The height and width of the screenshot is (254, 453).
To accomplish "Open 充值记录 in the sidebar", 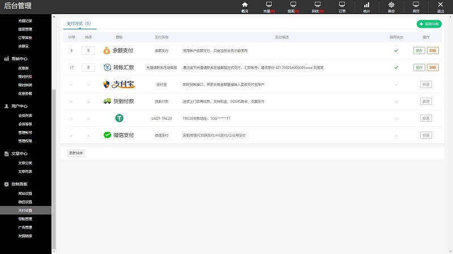I will (x=25, y=21).
